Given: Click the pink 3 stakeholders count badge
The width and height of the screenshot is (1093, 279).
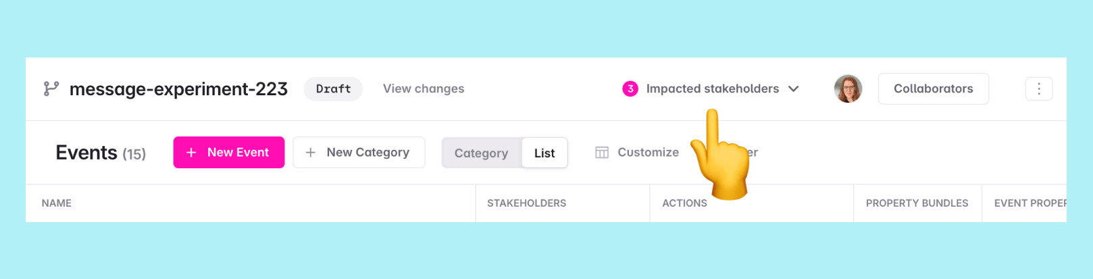Looking at the screenshot, I should click(x=630, y=88).
